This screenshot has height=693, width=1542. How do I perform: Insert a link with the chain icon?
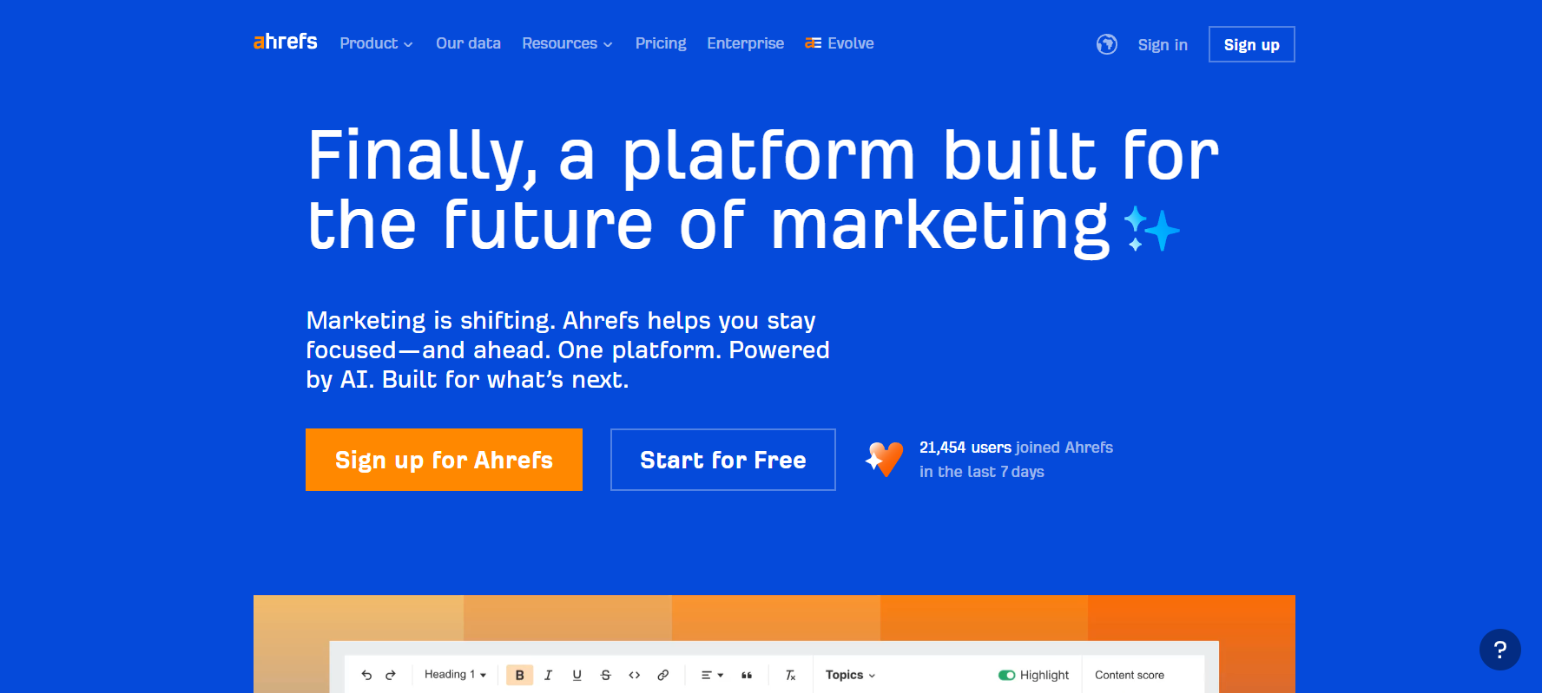coord(662,675)
